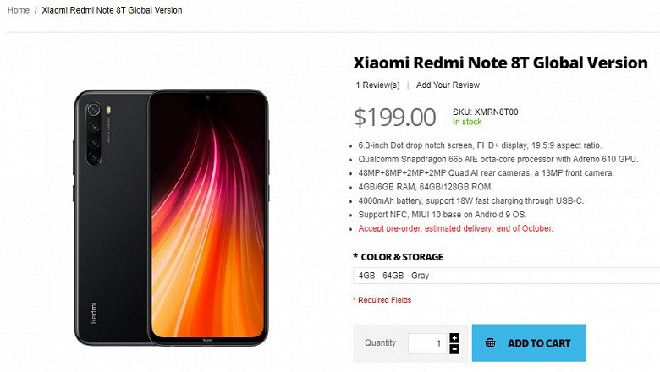
Task: Click the shopping basket icon
Action: 491,343
